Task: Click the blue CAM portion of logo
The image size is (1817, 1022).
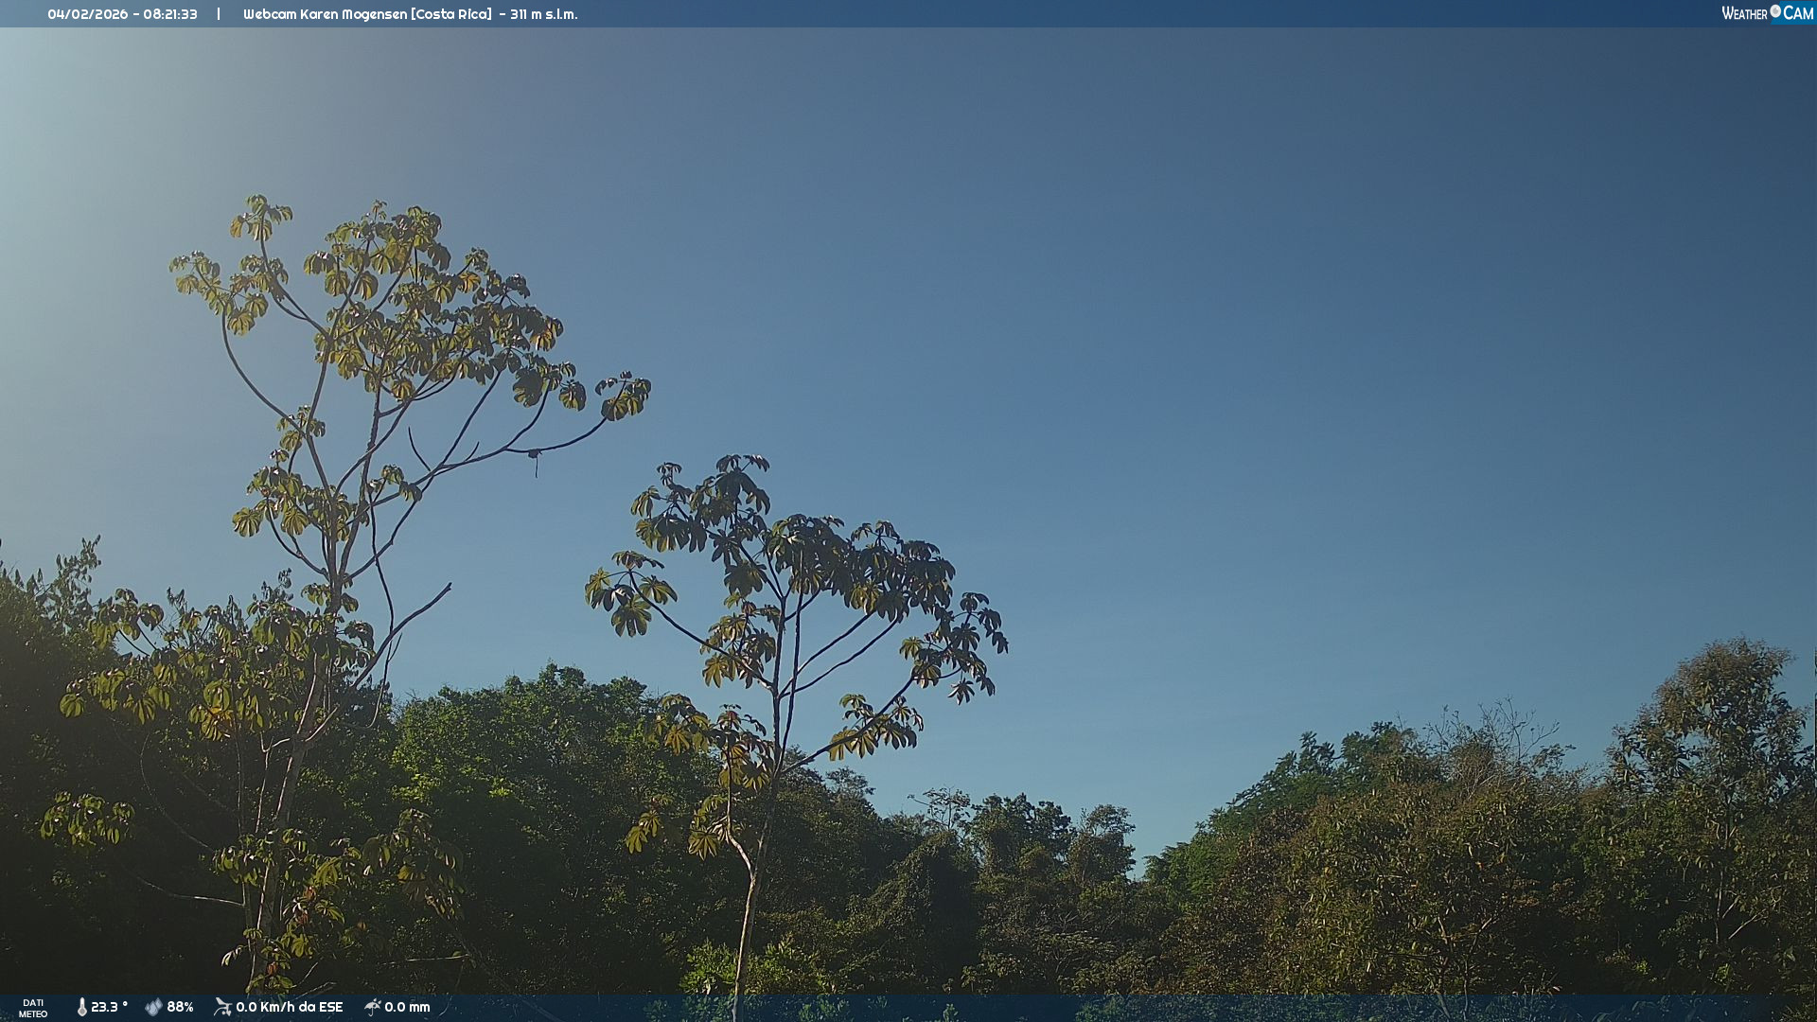Action: point(1798,13)
